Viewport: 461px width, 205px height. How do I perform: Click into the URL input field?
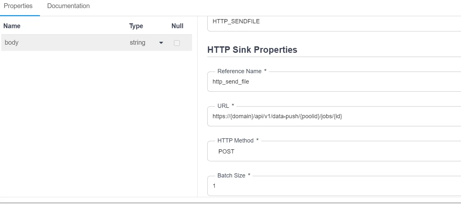click(334, 116)
